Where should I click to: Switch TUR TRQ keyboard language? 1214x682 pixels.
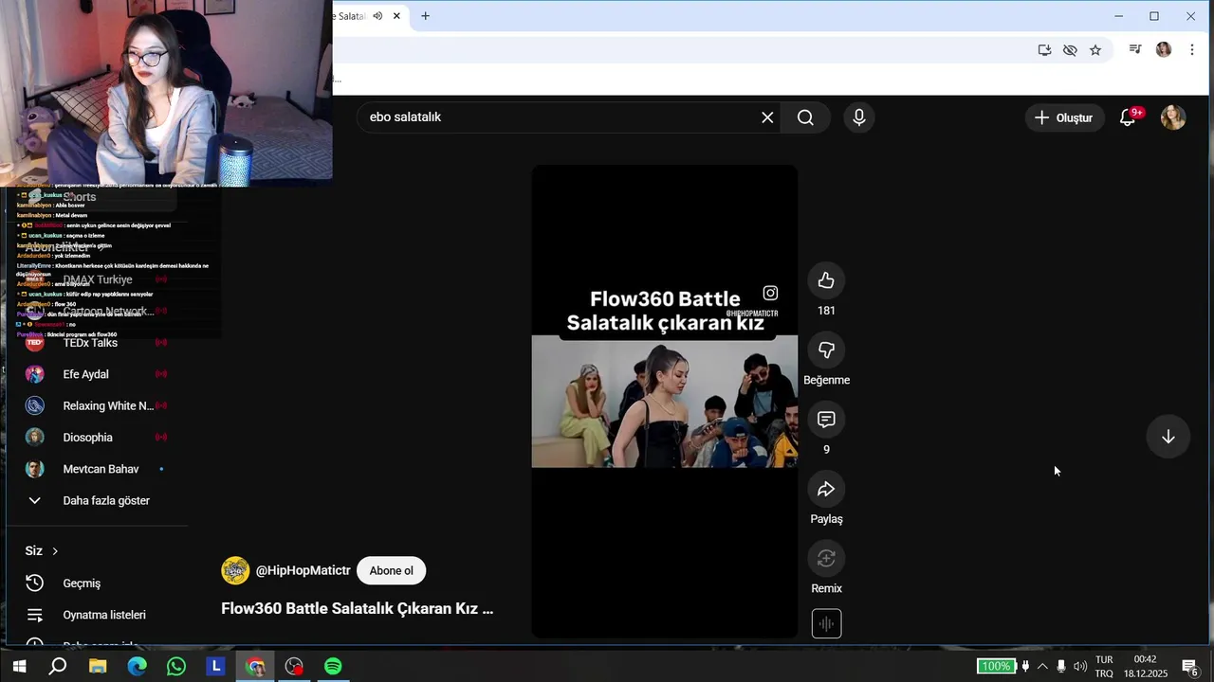coord(1104,667)
